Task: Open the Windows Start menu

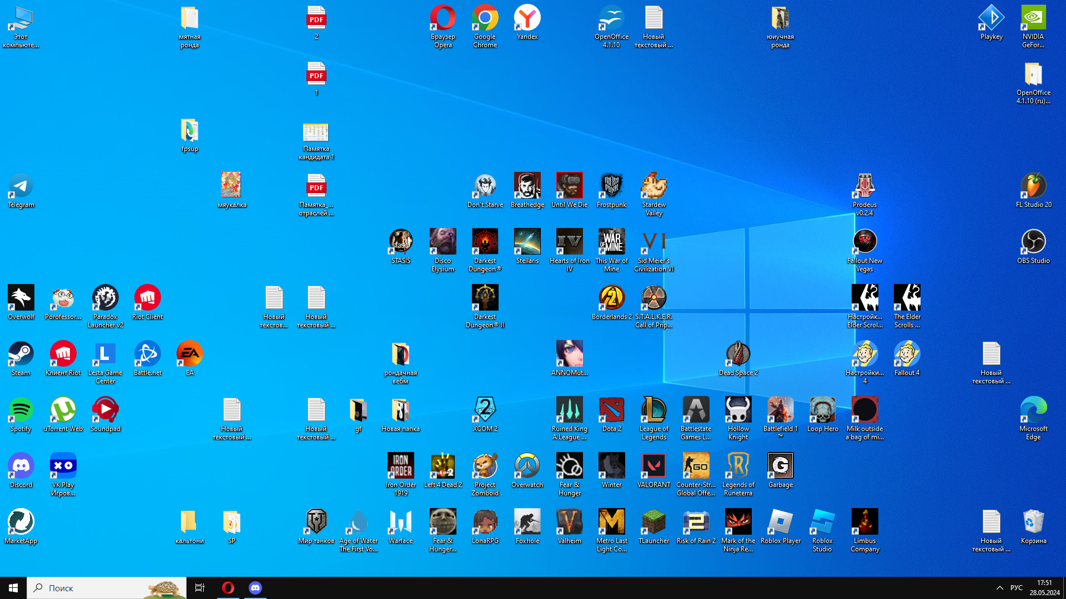Action: pyautogui.click(x=13, y=588)
